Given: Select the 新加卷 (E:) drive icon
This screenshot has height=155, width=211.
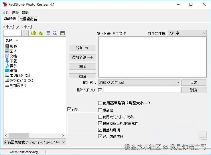Looking at the screenshot, I should pos(7,85).
